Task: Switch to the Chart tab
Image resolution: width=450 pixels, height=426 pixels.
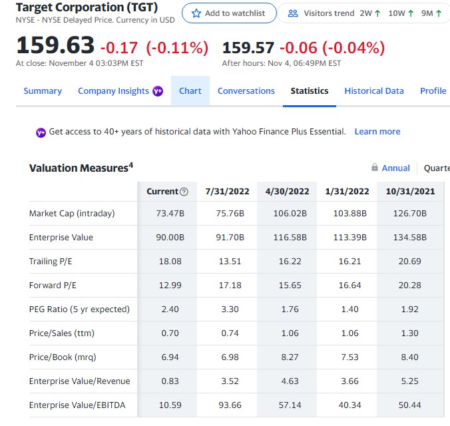Action: tap(190, 91)
